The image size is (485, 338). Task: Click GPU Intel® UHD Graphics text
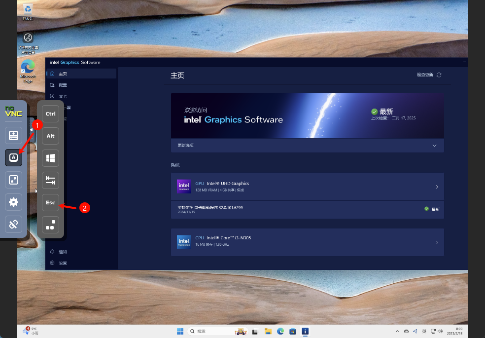pos(222,183)
